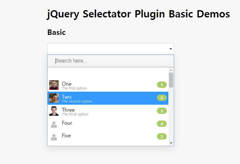Click the green badge numbered 4
Image resolution: width=240 pixels, height=164 pixels.
(x=162, y=124)
